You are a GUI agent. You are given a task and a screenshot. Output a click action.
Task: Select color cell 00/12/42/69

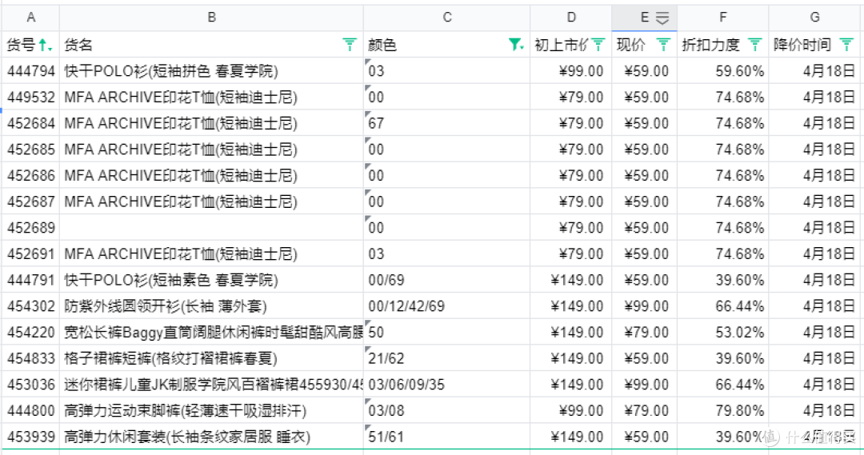447,307
